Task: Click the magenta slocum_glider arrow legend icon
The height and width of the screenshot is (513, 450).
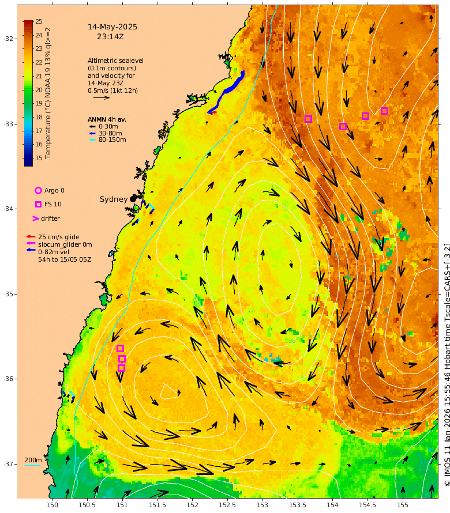Action: [x=31, y=243]
